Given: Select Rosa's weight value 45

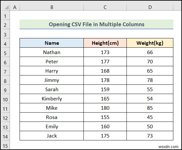Looking at the screenshot, I should pos(150,117).
